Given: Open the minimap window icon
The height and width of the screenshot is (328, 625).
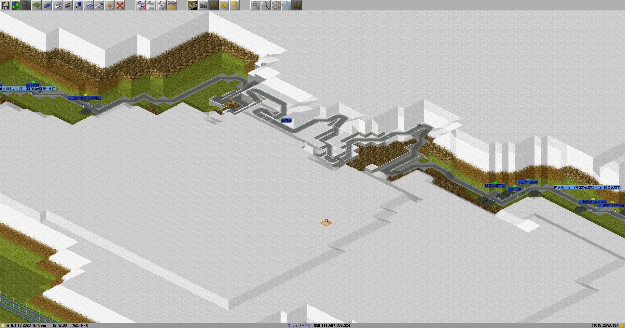Looking at the screenshot, I should 16,5.
